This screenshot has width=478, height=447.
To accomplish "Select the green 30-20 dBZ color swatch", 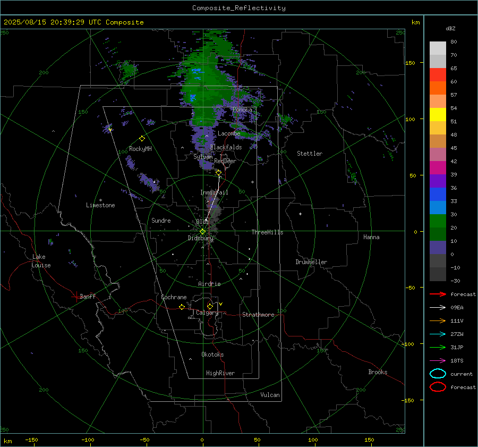I will 438,221.
